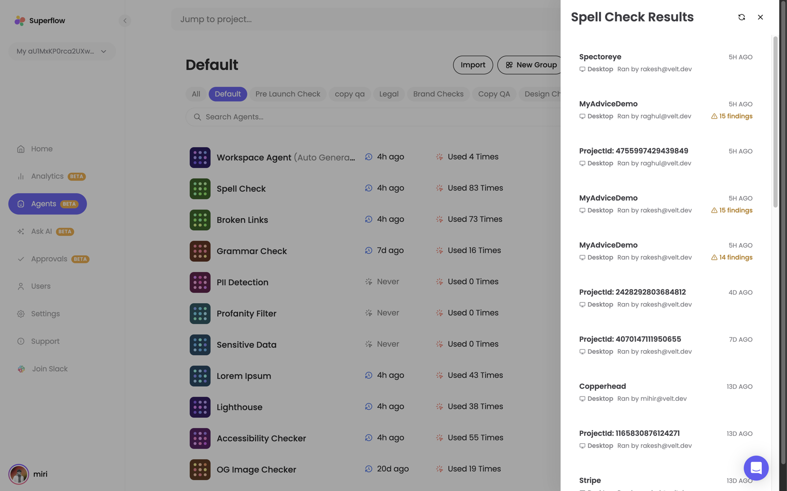The width and height of the screenshot is (787, 491).
Task: Select the Default group tab
Action: pos(228,94)
